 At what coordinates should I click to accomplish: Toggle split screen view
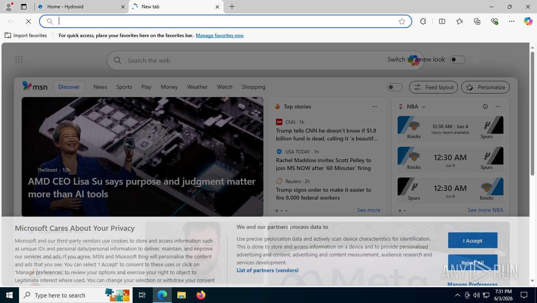click(442, 21)
